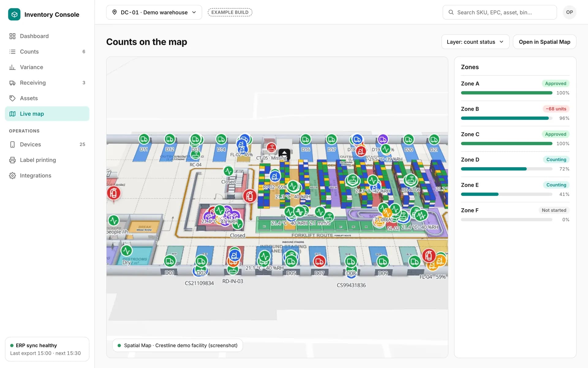Select the D21 dock truck marker

pyautogui.click(x=434, y=139)
